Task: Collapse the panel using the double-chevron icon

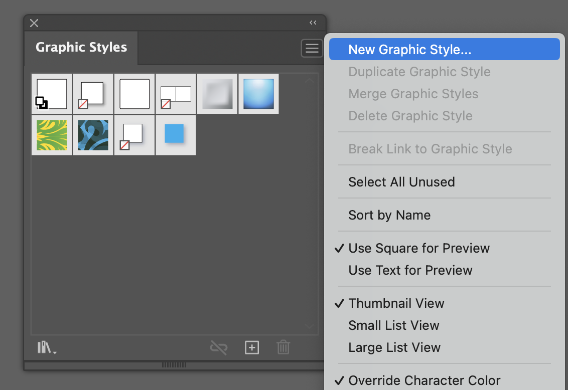Action: click(x=313, y=23)
